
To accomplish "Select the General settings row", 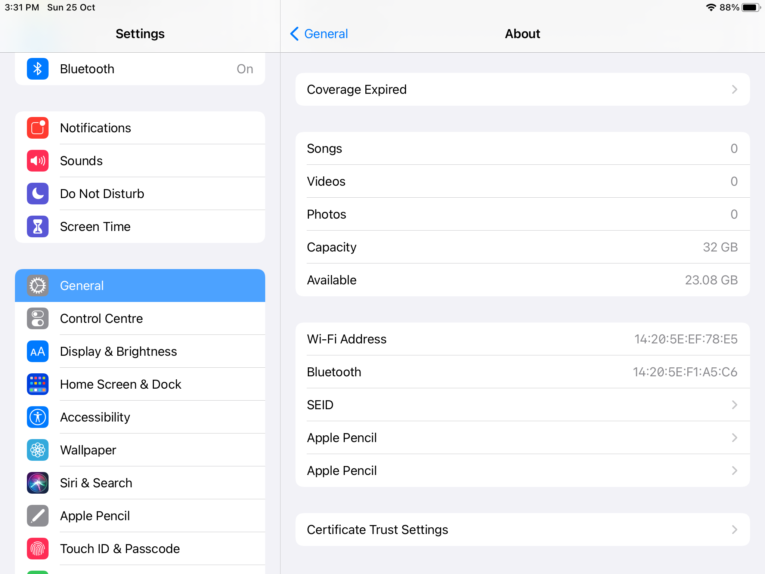I will point(140,286).
